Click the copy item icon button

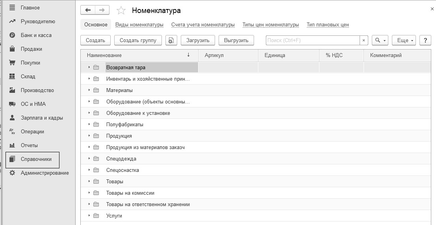tap(171, 40)
